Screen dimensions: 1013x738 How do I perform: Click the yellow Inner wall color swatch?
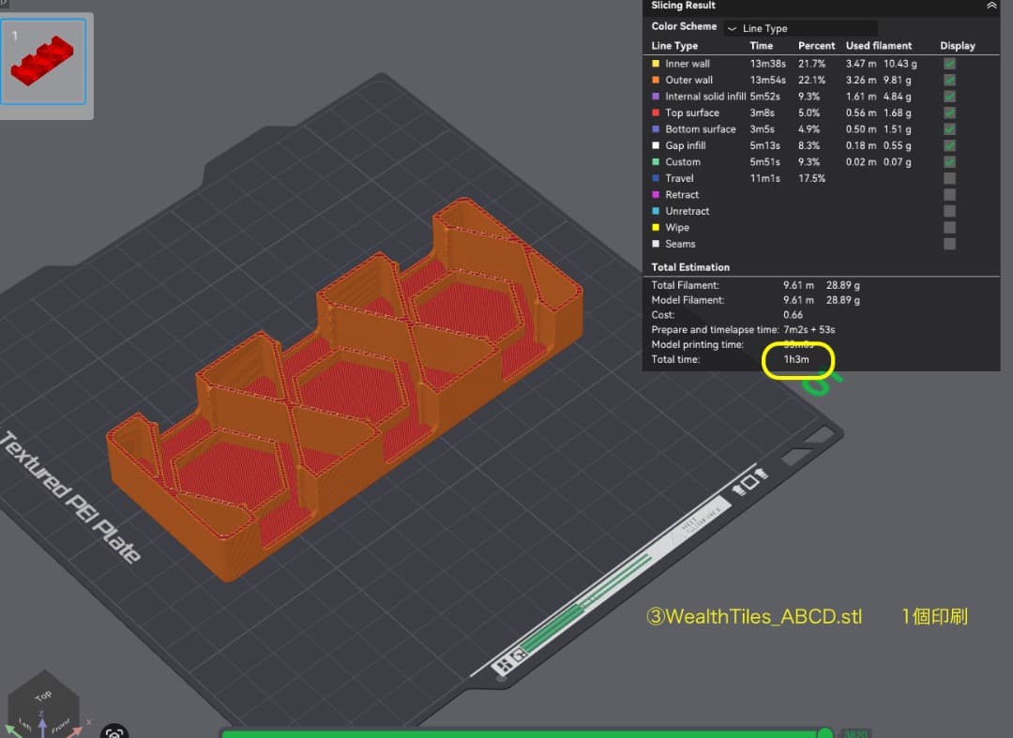[655, 64]
